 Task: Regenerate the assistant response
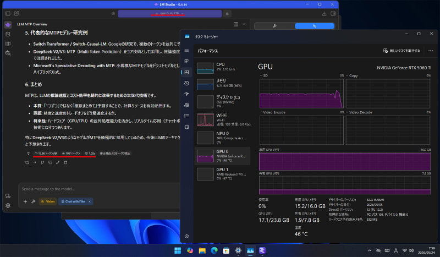point(27,162)
